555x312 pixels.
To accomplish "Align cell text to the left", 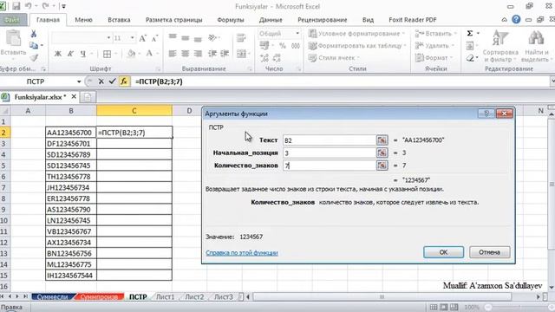I will (173, 54).
